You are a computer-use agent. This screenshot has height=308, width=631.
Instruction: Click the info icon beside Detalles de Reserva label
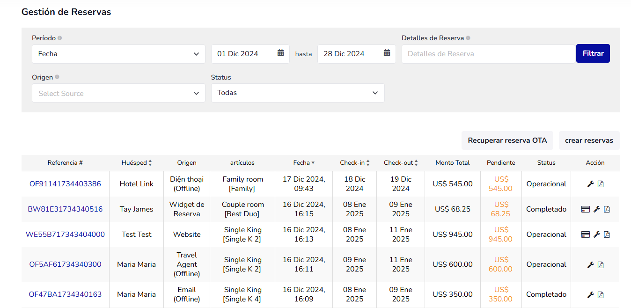point(468,38)
